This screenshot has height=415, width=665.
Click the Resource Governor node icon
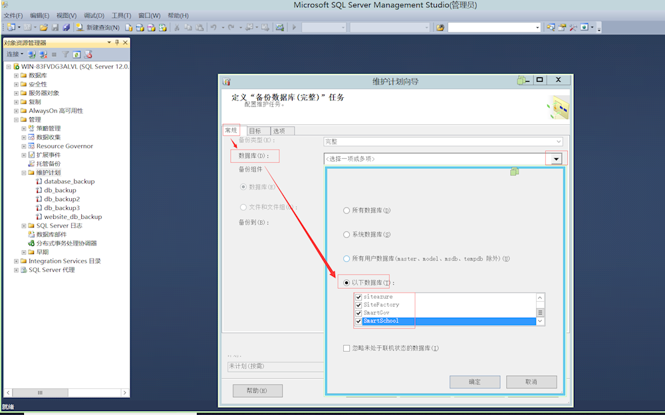[31, 146]
